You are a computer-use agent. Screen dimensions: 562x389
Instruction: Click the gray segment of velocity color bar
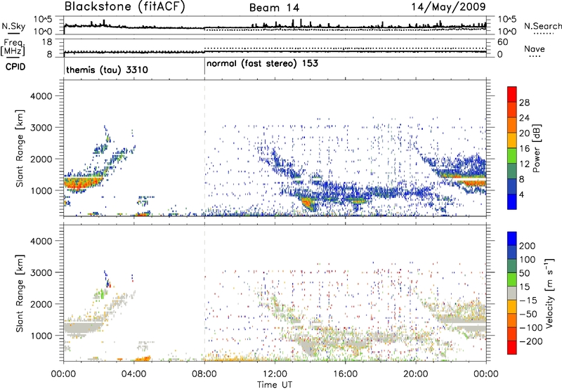(512, 294)
